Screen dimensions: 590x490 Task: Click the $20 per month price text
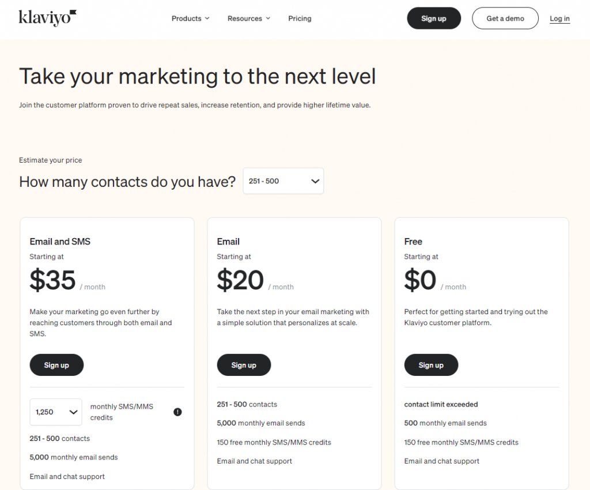tap(255, 280)
